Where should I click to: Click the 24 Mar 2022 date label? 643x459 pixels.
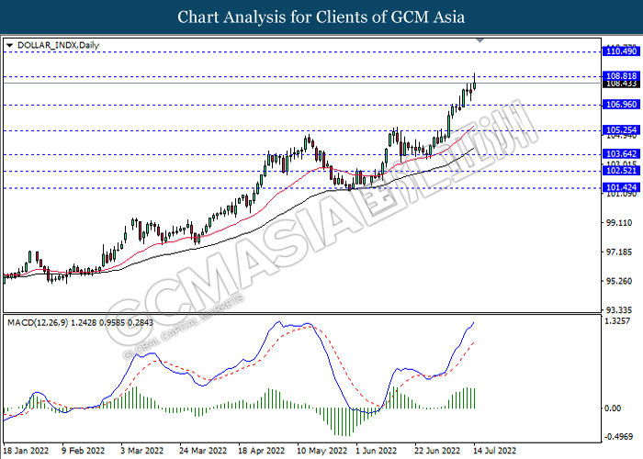(x=203, y=451)
